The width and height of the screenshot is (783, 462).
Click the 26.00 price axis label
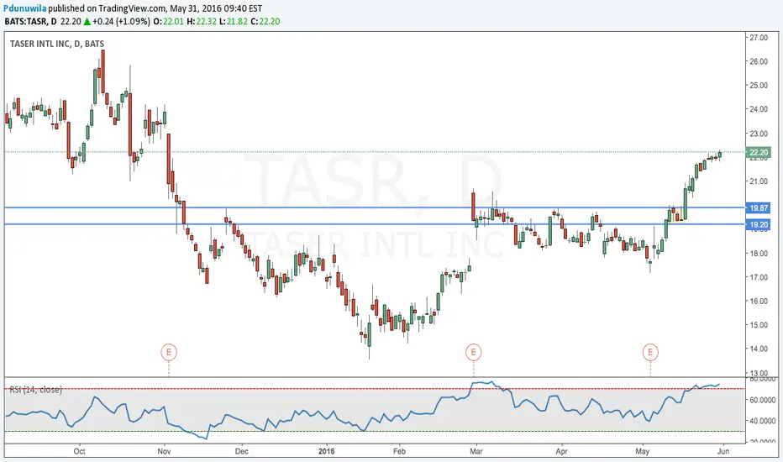[759, 61]
